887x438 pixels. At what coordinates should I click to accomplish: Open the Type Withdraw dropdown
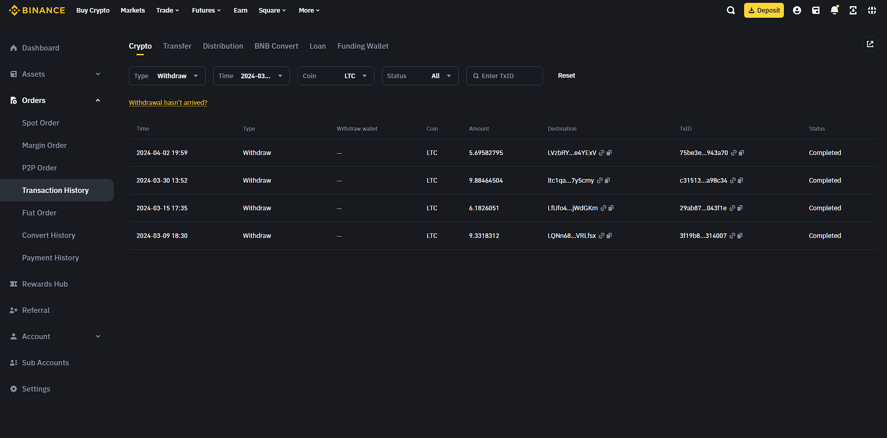click(167, 76)
